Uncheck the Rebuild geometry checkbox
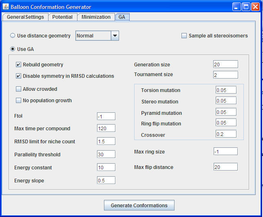The width and height of the screenshot is (263, 217). [x=19, y=65]
